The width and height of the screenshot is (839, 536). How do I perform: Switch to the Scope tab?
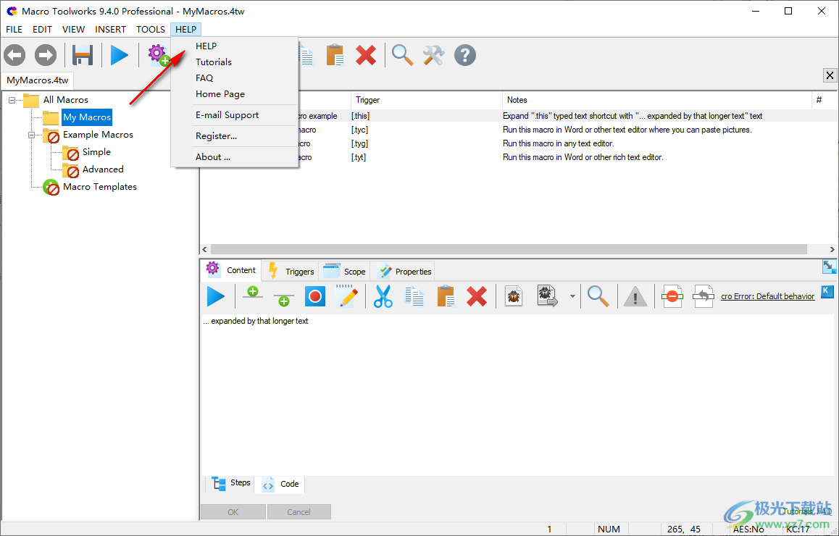coord(344,271)
